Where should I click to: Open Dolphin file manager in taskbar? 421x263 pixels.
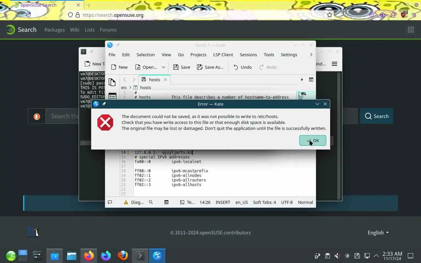(x=72, y=256)
